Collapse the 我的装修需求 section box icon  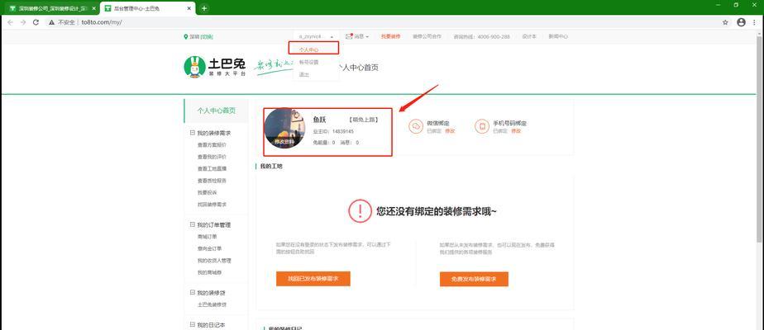[192, 133]
